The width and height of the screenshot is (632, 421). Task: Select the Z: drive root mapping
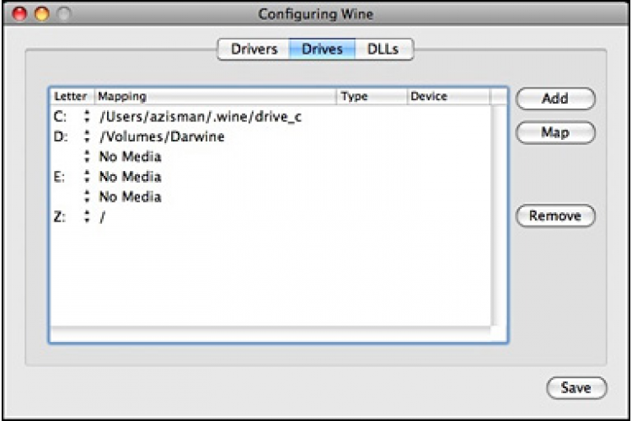pyautogui.click(x=102, y=217)
